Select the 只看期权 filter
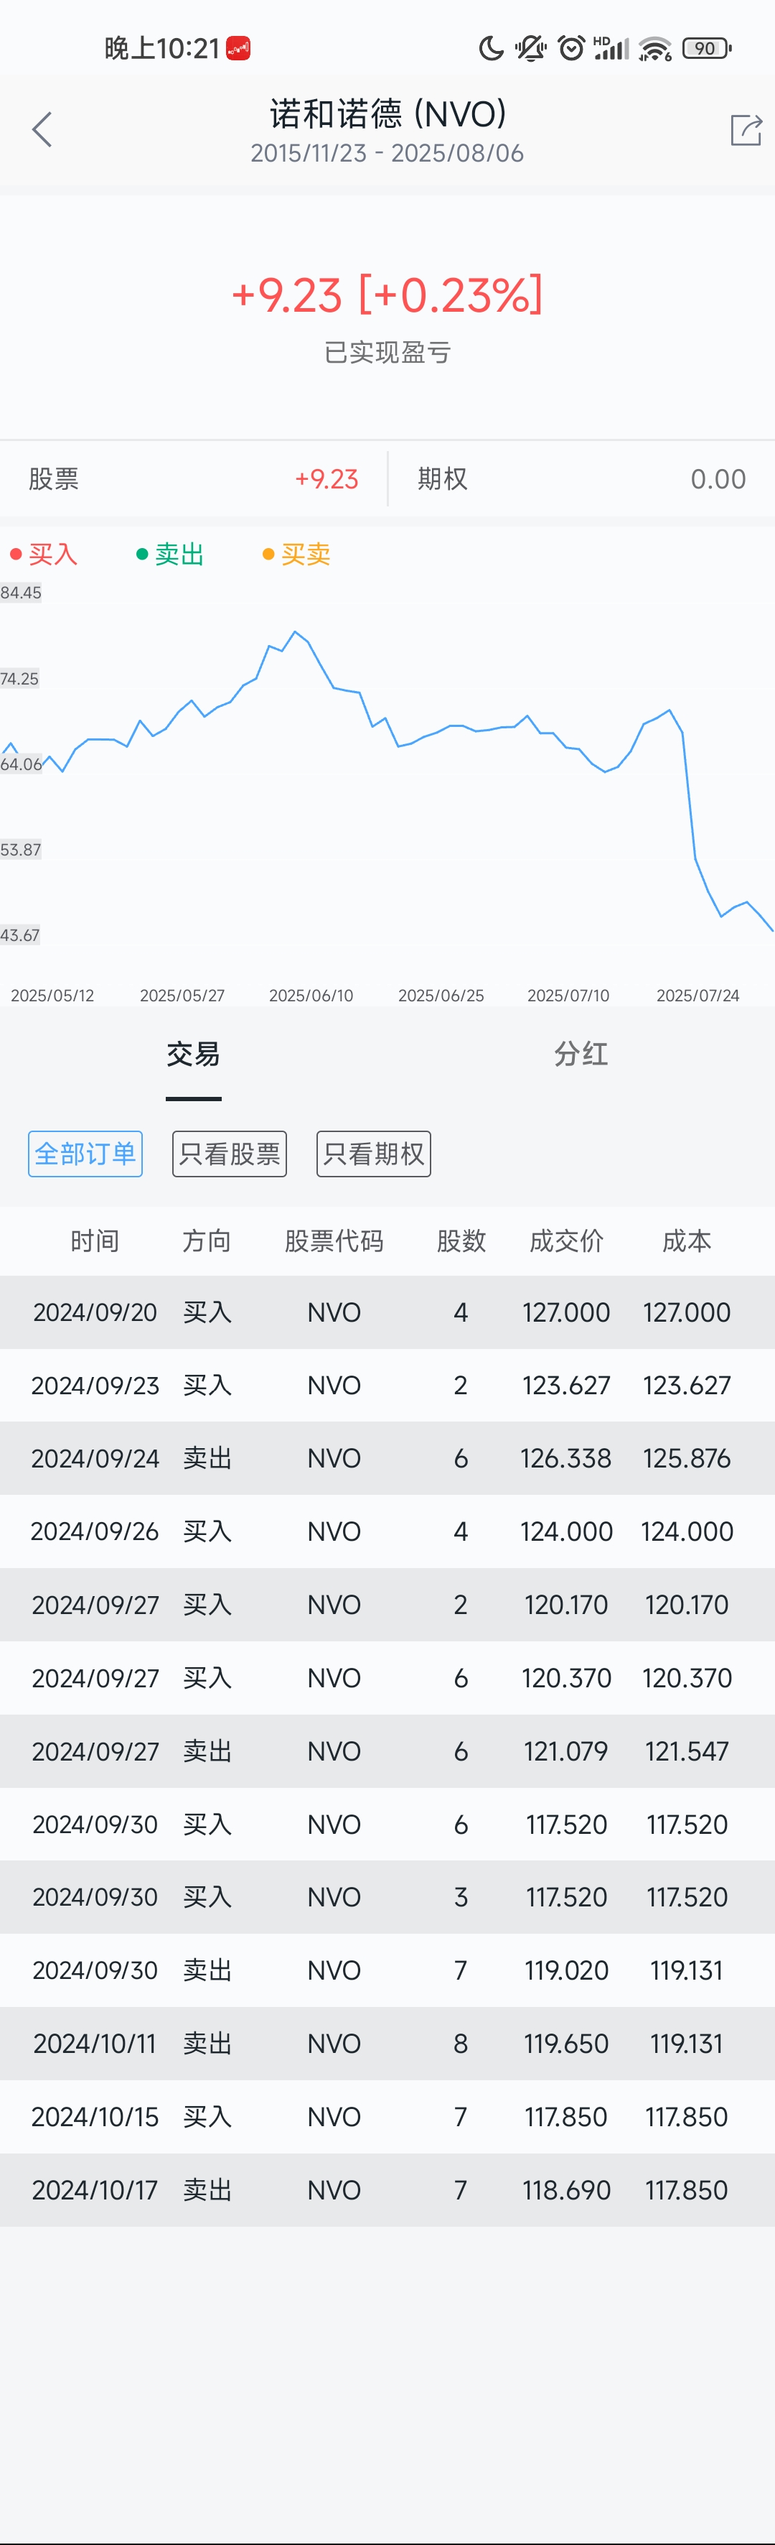The image size is (775, 2545). 373,1154
